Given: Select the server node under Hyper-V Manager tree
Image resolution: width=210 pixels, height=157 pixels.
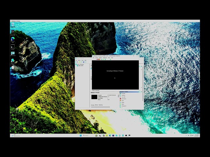Looking at the screenshot, I should (81, 66).
